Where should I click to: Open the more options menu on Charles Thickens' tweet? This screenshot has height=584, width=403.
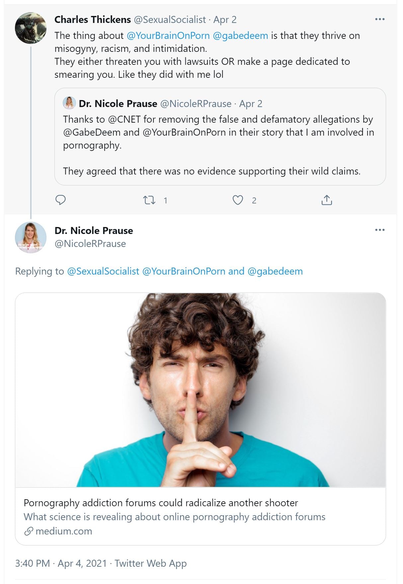[379, 19]
